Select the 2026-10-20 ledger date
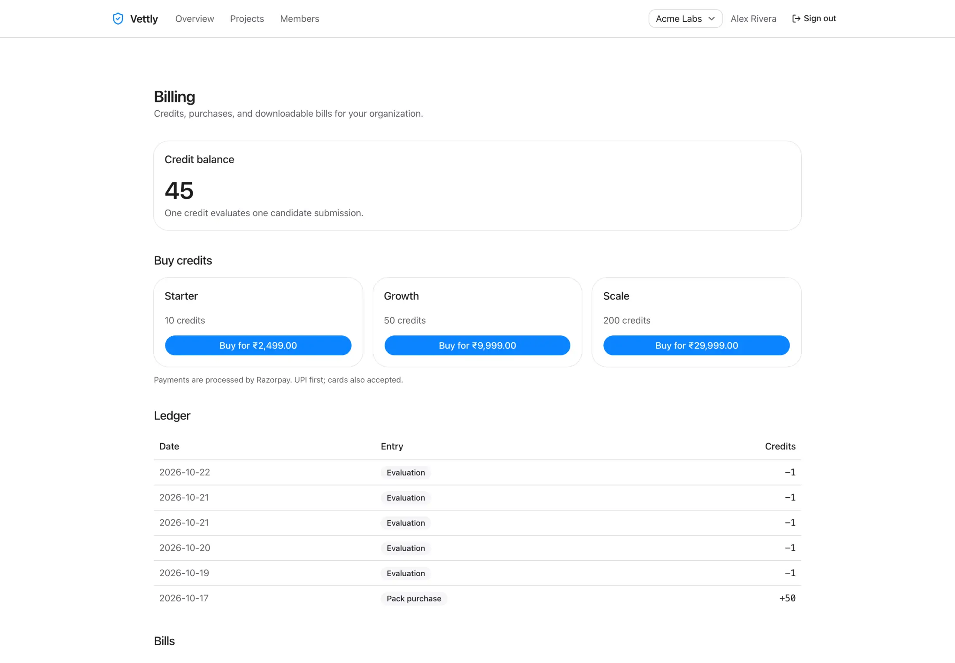Screen dimensions: 955x663 tap(184, 548)
